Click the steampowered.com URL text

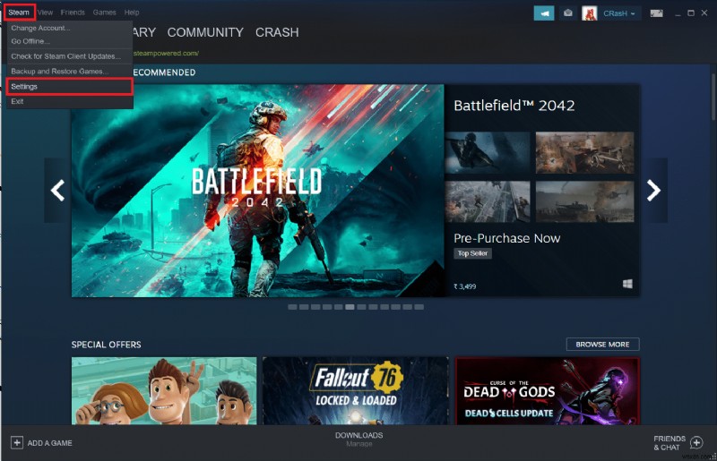point(166,54)
